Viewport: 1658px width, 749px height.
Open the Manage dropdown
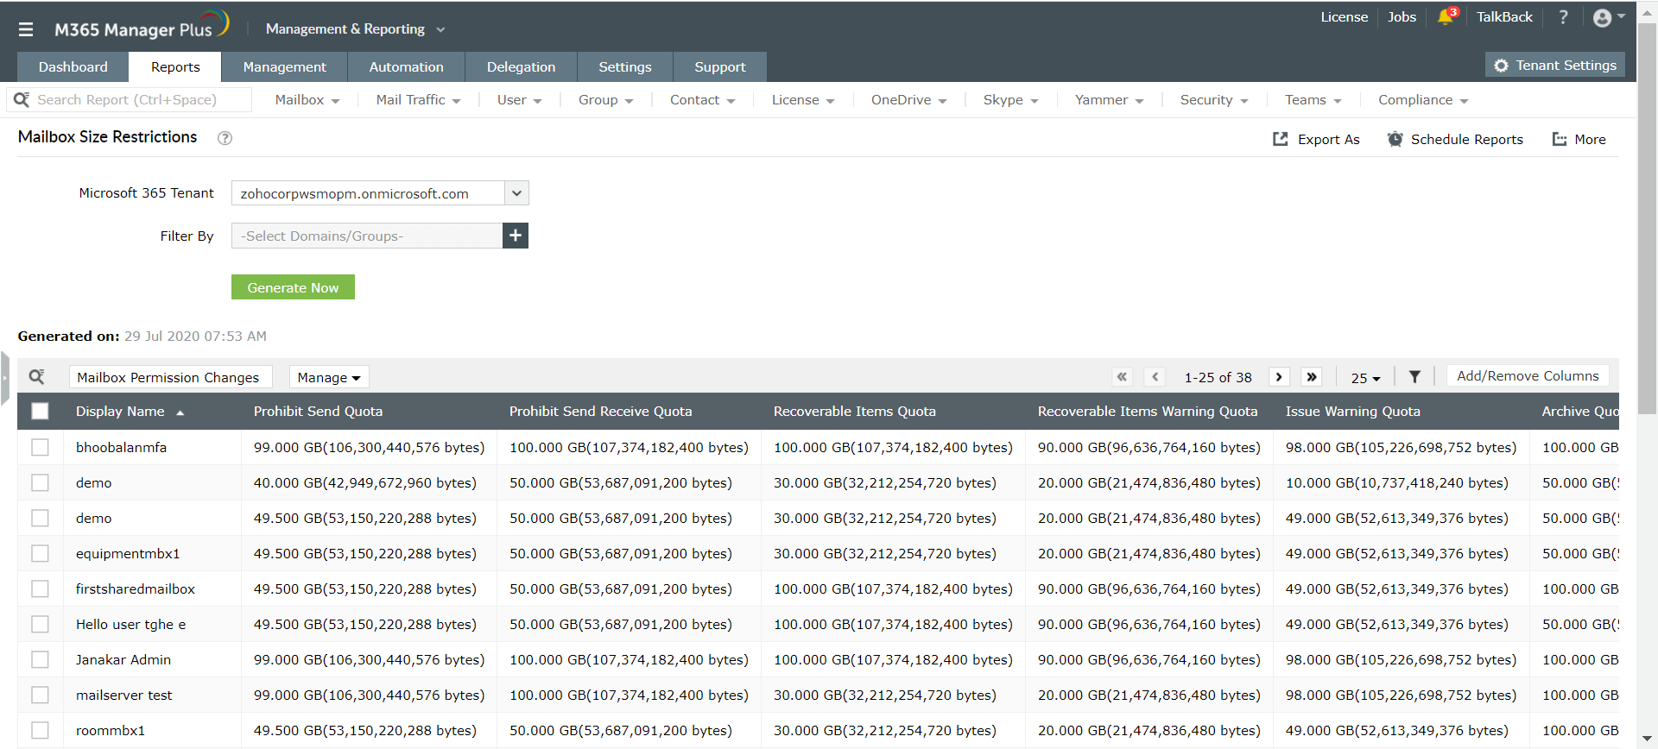pyautogui.click(x=328, y=377)
